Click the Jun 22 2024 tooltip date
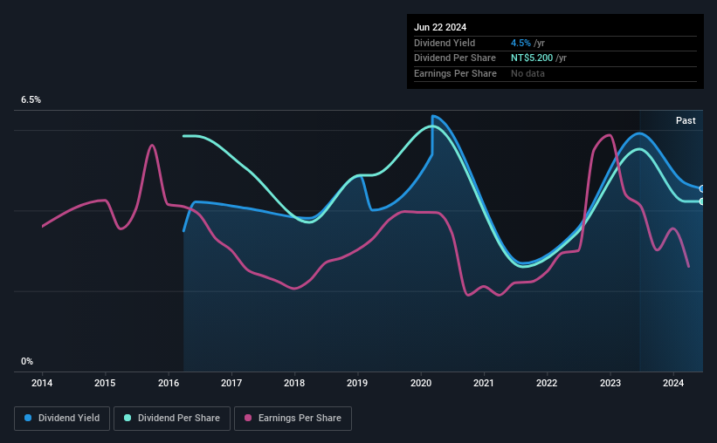This screenshot has width=717, height=443. (440, 27)
